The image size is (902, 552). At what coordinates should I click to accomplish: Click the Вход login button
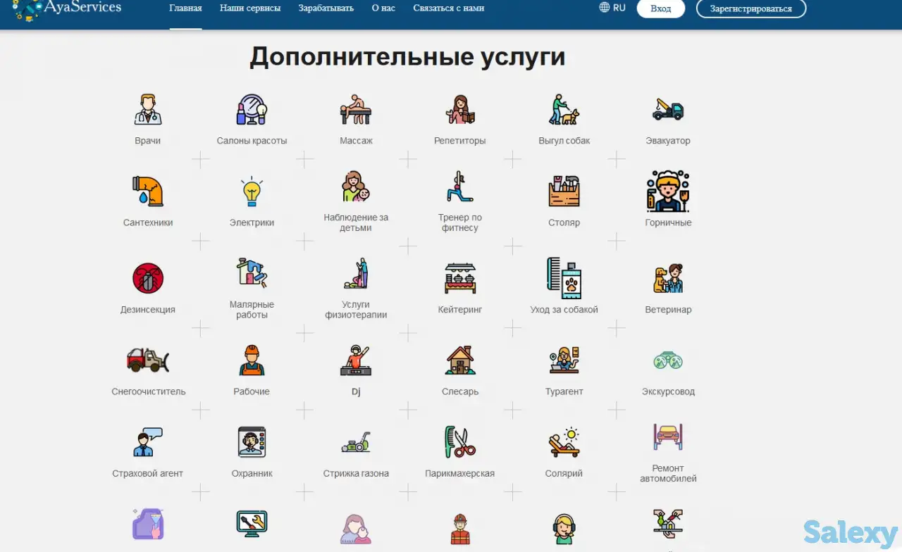point(660,8)
